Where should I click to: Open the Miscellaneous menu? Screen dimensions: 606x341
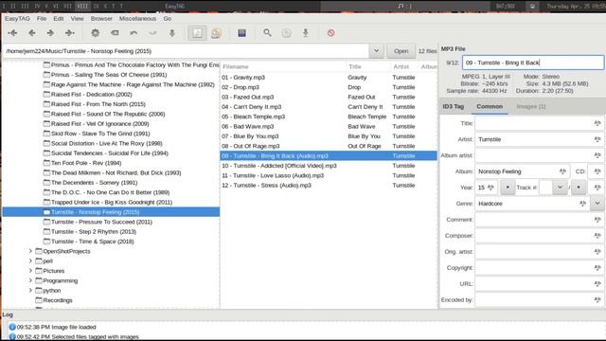pos(137,19)
